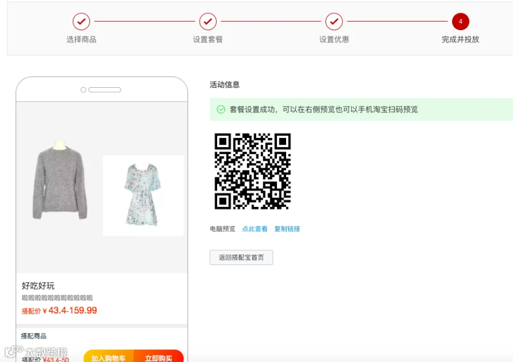This screenshot has height=362, width=513.
Task: Click the 设置套餐 step label
Action: click(x=207, y=39)
